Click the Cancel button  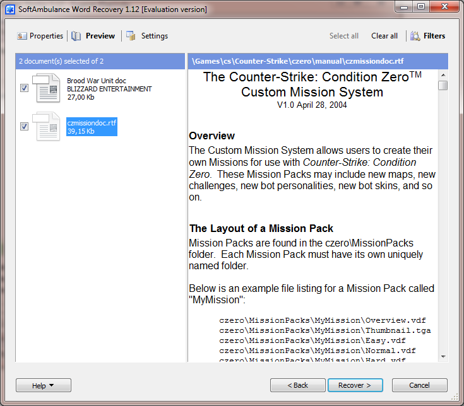420,385
